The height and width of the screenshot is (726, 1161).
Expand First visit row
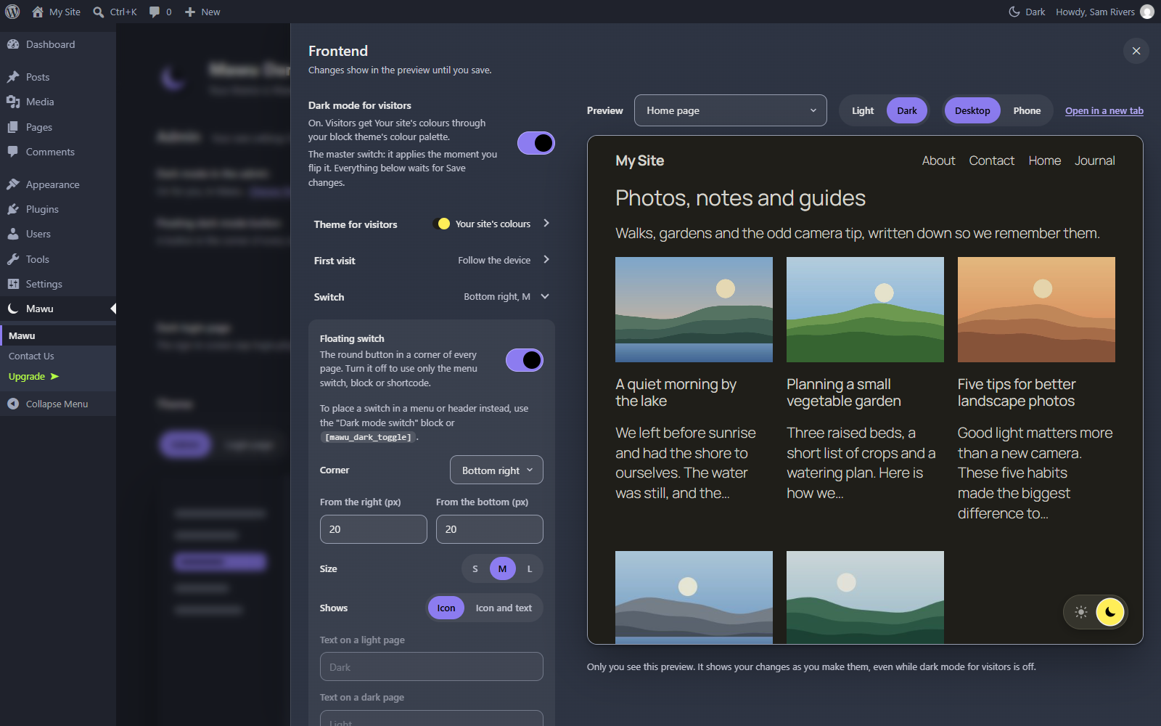432,260
